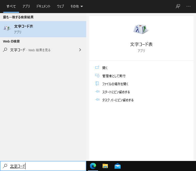Open the 文字コード表 best match result
Image resolution: width=196 pixels, height=171 pixels.
(43, 29)
